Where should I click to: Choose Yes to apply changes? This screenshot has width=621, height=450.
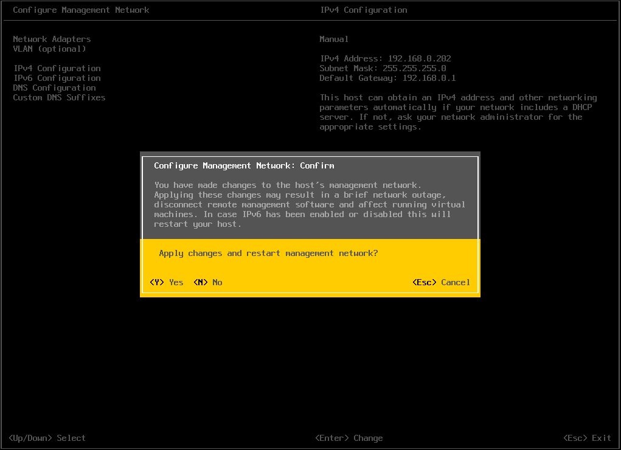point(166,282)
